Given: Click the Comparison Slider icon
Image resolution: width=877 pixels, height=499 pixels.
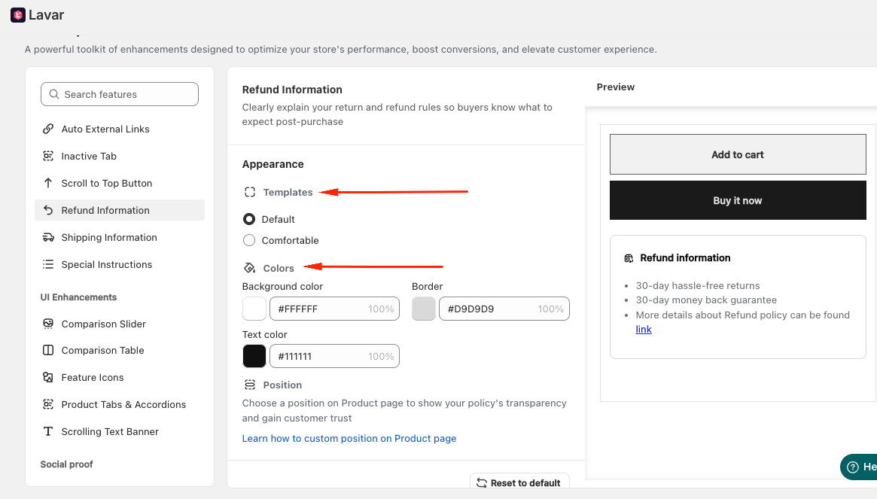Looking at the screenshot, I should click(48, 324).
